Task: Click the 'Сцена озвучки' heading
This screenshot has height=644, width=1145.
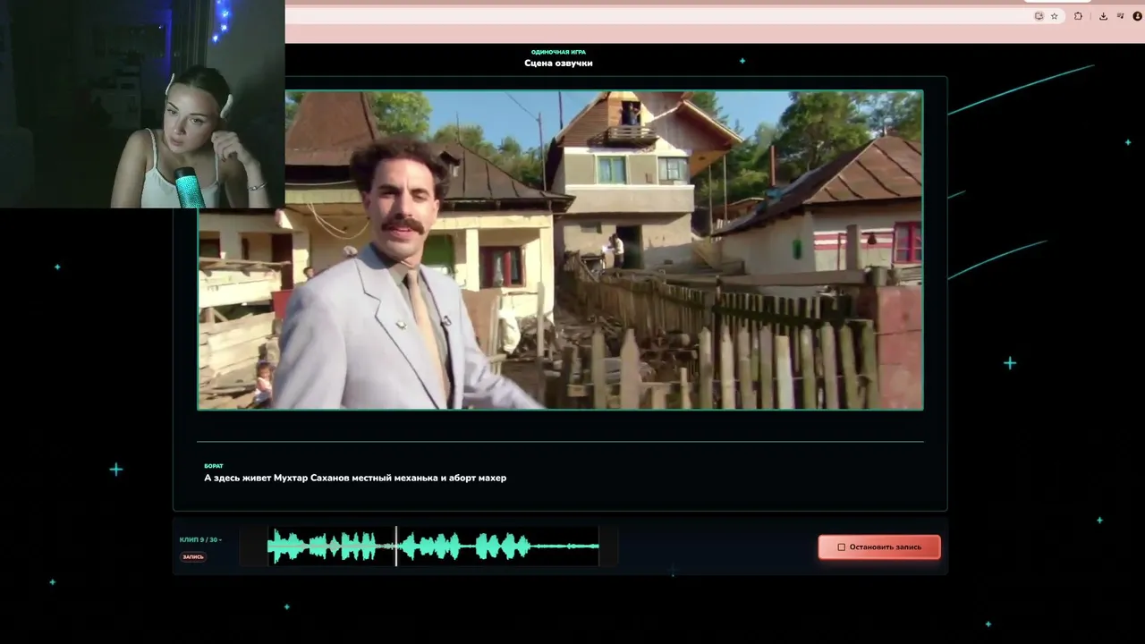Action: coord(558,64)
